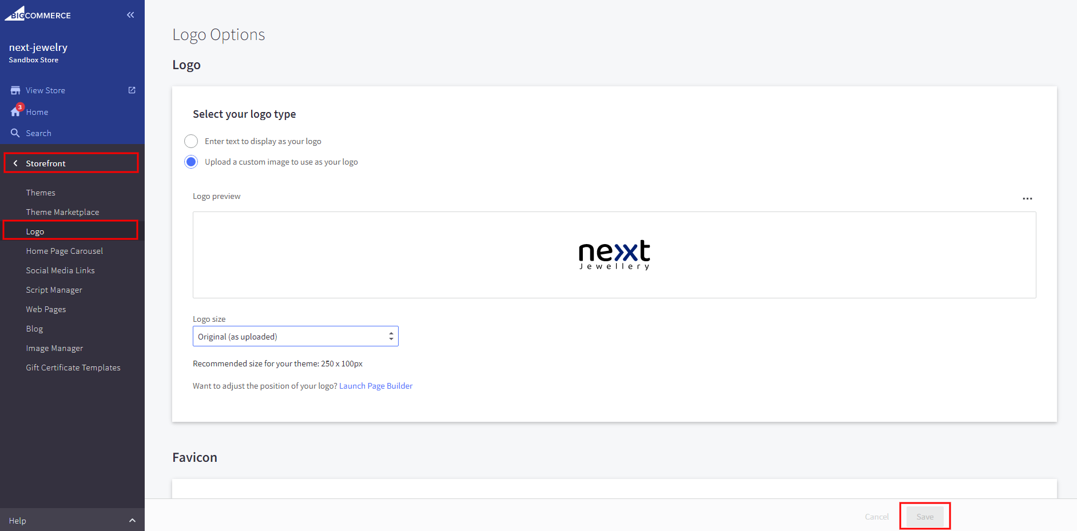
Task: Collapse the sidebar with double-chevron icon
Action: point(130,15)
